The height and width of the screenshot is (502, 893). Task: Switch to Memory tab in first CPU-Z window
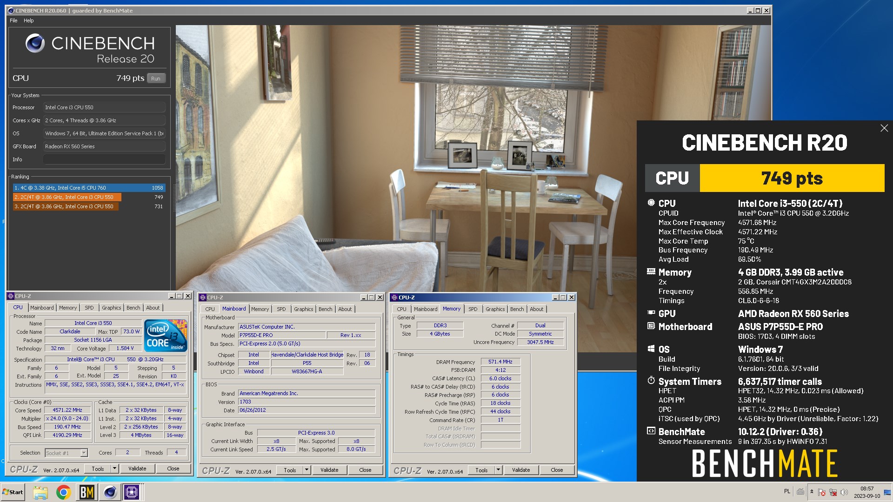tap(68, 308)
